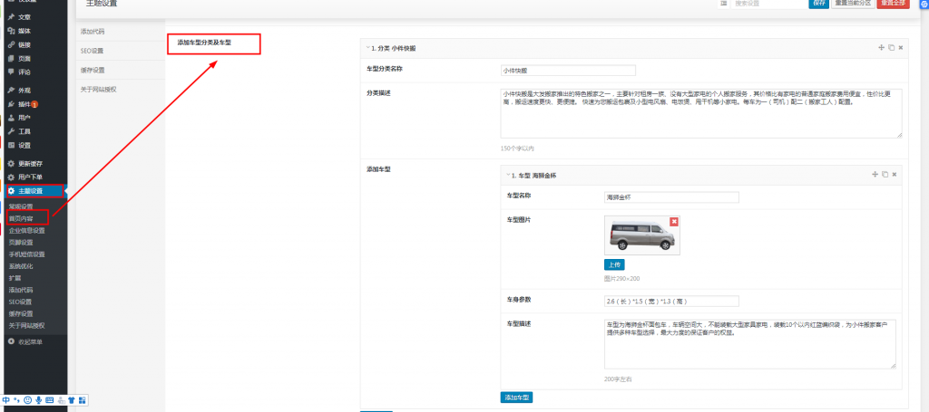Click the gear icon beside 用户下单

(11, 177)
